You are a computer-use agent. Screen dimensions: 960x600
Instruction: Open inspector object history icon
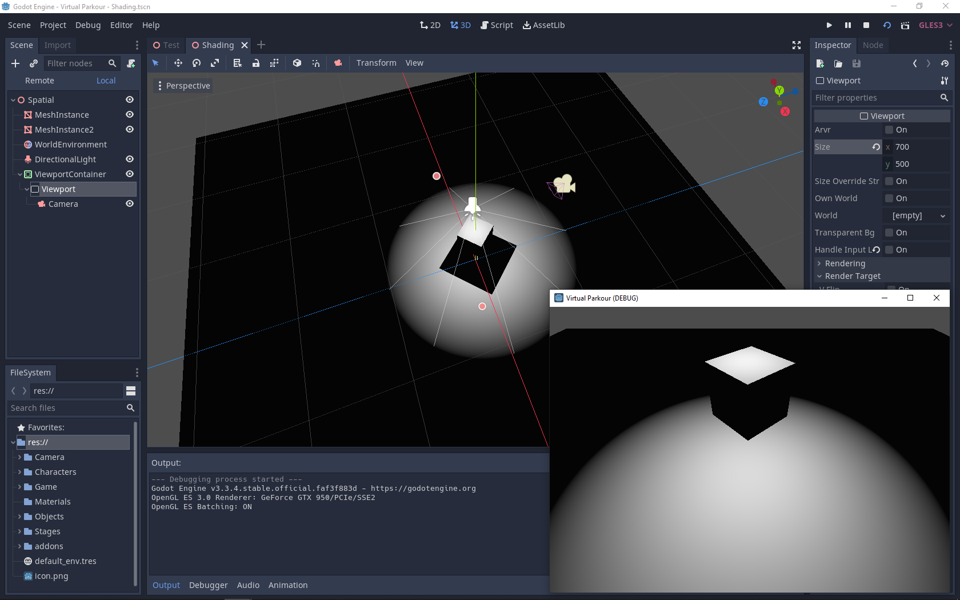[x=945, y=63]
